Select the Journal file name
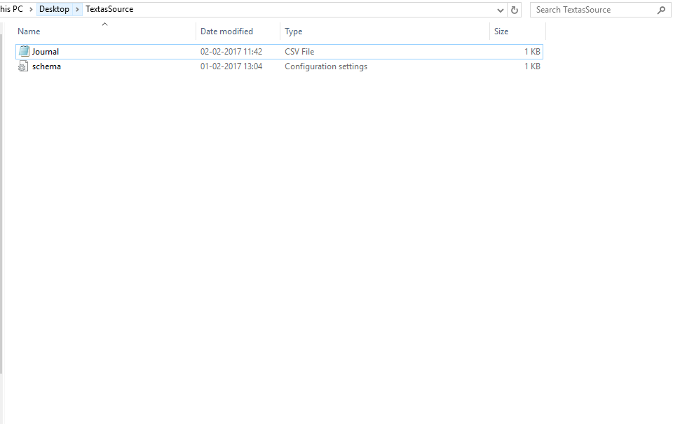This screenshot has height=424, width=680. 46,52
